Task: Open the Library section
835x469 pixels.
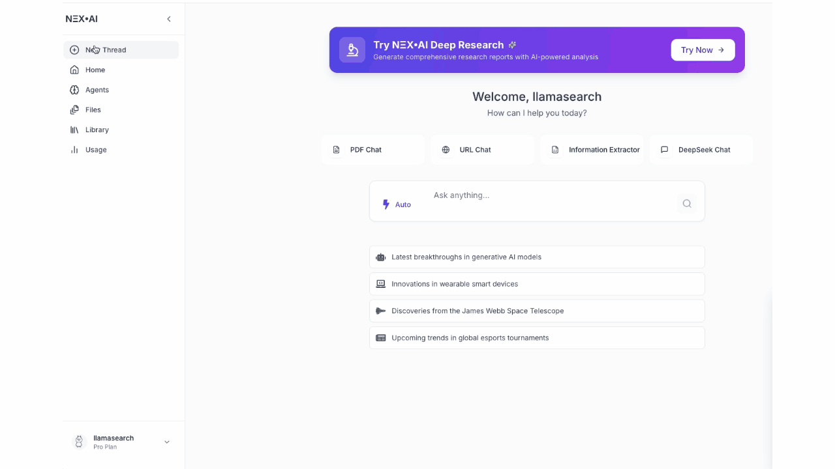Action: pyautogui.click(x=121, y=130)
